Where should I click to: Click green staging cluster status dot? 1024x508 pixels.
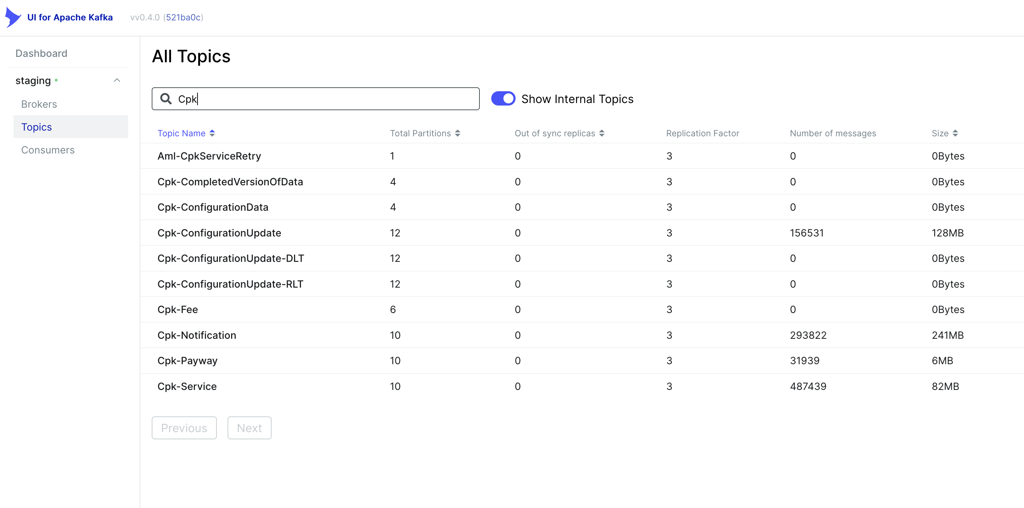click(57, 81)
